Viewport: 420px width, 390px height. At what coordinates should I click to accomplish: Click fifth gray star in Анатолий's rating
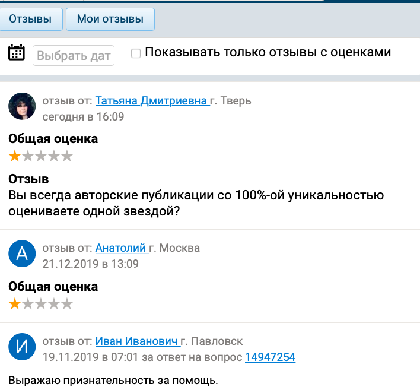coord(67,304)
